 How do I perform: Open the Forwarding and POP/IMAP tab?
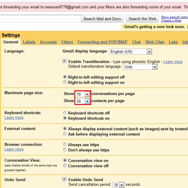(102, 42)
